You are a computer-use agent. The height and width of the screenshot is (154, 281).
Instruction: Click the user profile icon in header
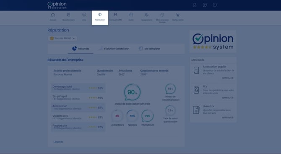pyautogui.click(x=195, y=5)
